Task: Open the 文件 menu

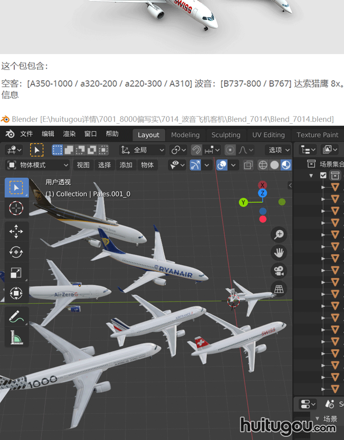Action: (x=27, y=134)
